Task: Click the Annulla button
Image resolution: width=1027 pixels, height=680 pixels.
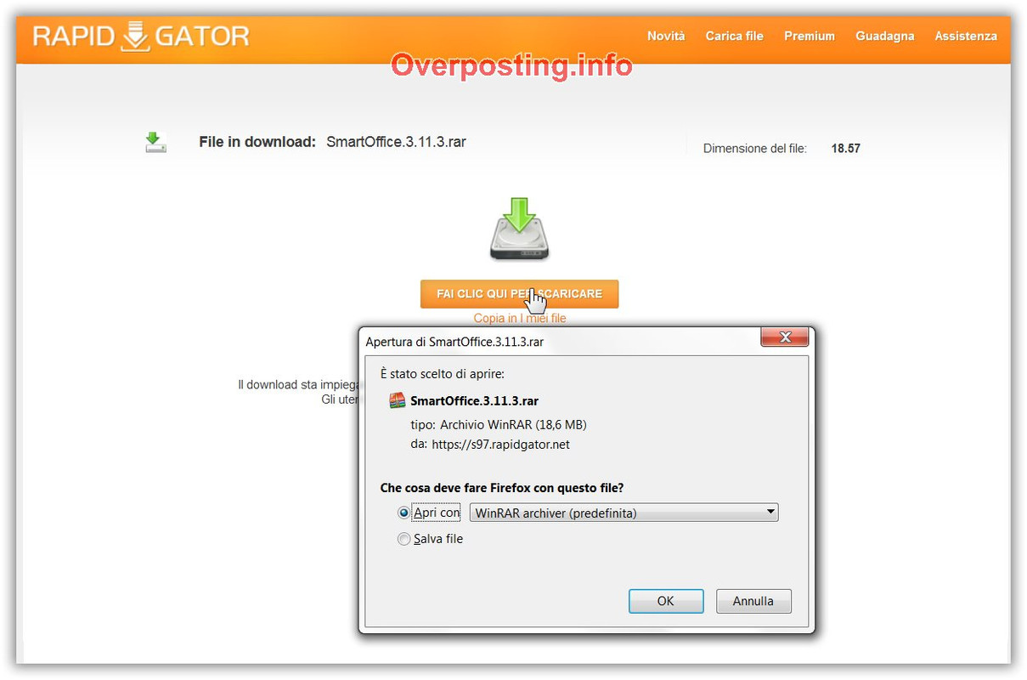Action: 753,601
